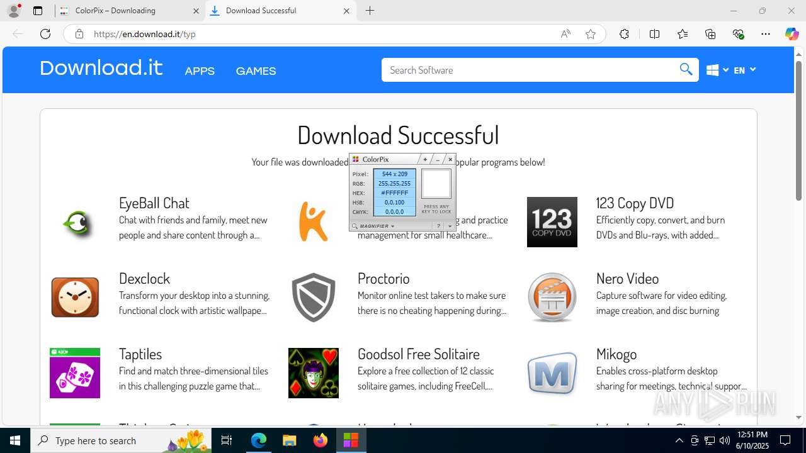The width and height of the screenshot is (806, 453).
Task: Open the Nero Video title link
Action: tap(627, 278)
